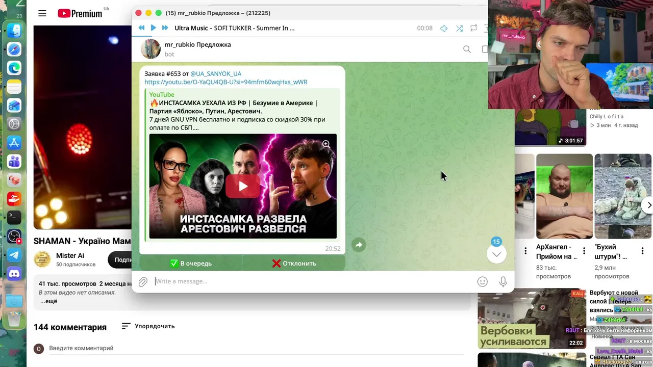This screenshot has height=367, width=653.
Task: Play the Ultra Music track in Telegram
Action: (x=153, y=28)
